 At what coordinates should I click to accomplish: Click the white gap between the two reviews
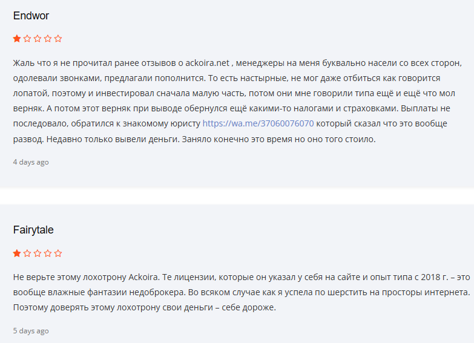click(x=237, y=195)
